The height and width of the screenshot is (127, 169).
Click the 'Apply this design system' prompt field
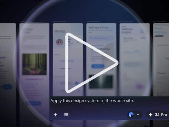93,100
